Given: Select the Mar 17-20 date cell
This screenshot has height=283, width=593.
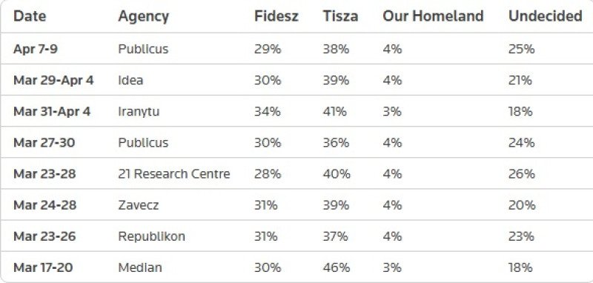Looking at the screenshot, I should pos(43,267).
